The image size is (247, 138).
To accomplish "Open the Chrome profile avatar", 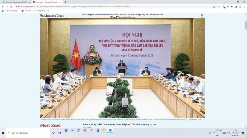I will coord(240,7).
